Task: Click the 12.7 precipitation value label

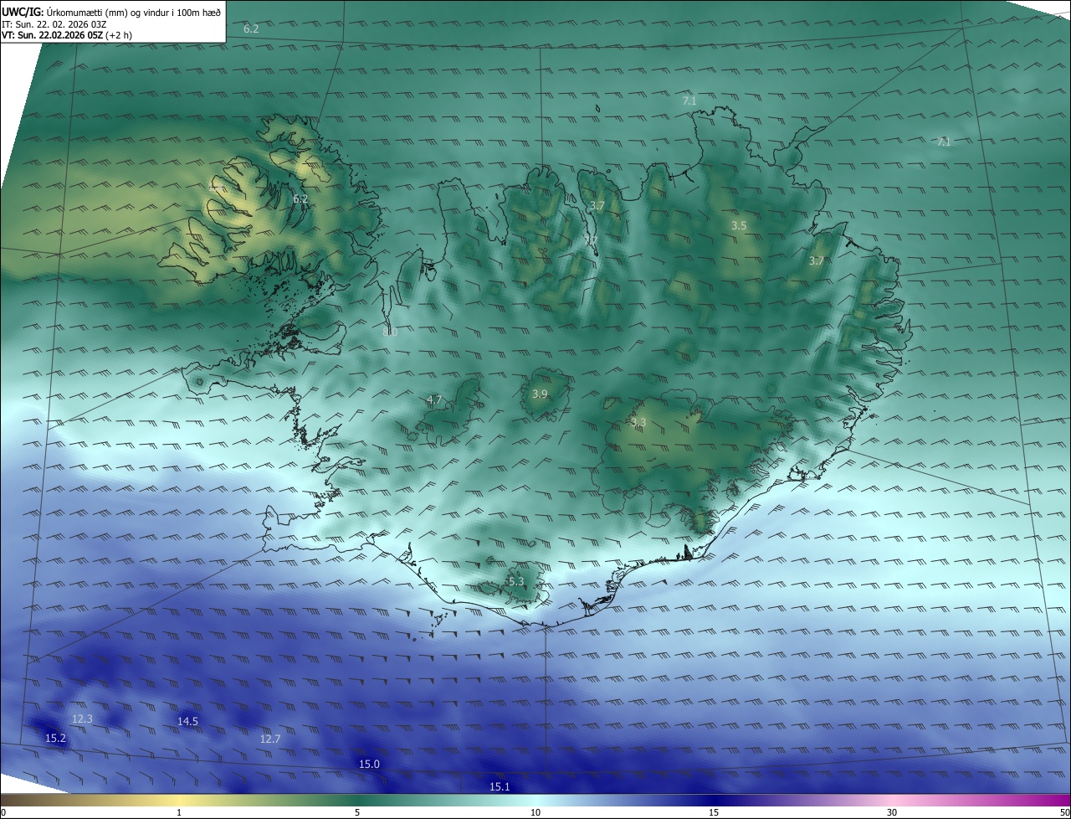Action: [x=270, y=739]
